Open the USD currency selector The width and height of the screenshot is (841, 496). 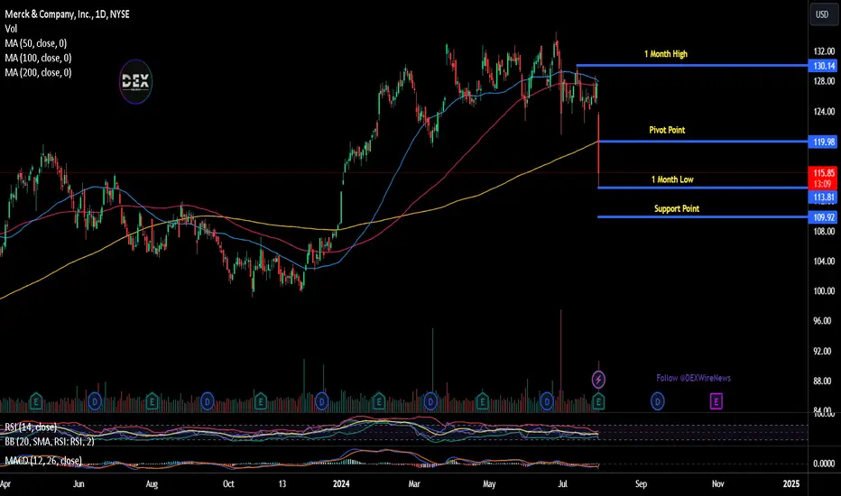coord(822,14)
